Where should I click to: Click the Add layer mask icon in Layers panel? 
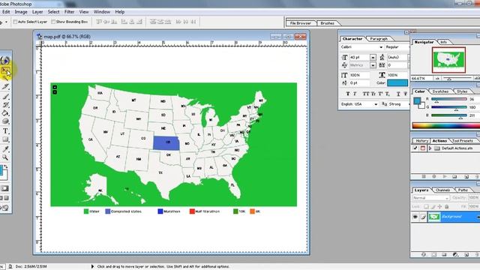[x=434, y=254]
